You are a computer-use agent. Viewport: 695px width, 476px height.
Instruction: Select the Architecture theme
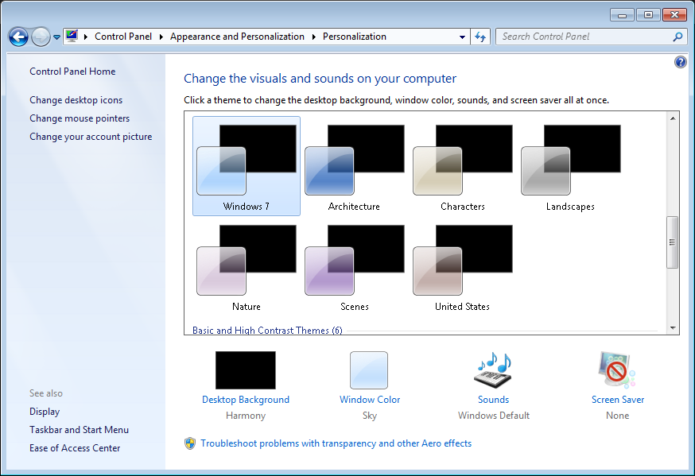pos(354,165)
